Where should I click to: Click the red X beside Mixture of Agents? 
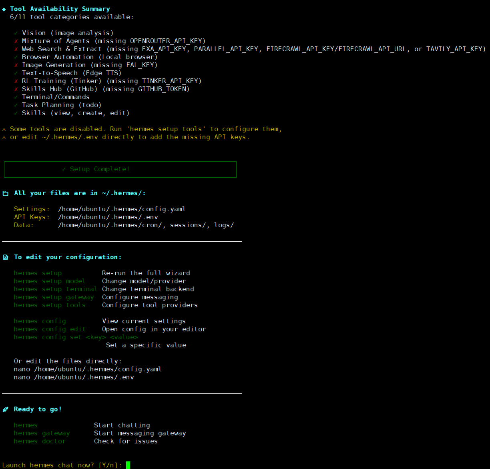coord(16,41)
